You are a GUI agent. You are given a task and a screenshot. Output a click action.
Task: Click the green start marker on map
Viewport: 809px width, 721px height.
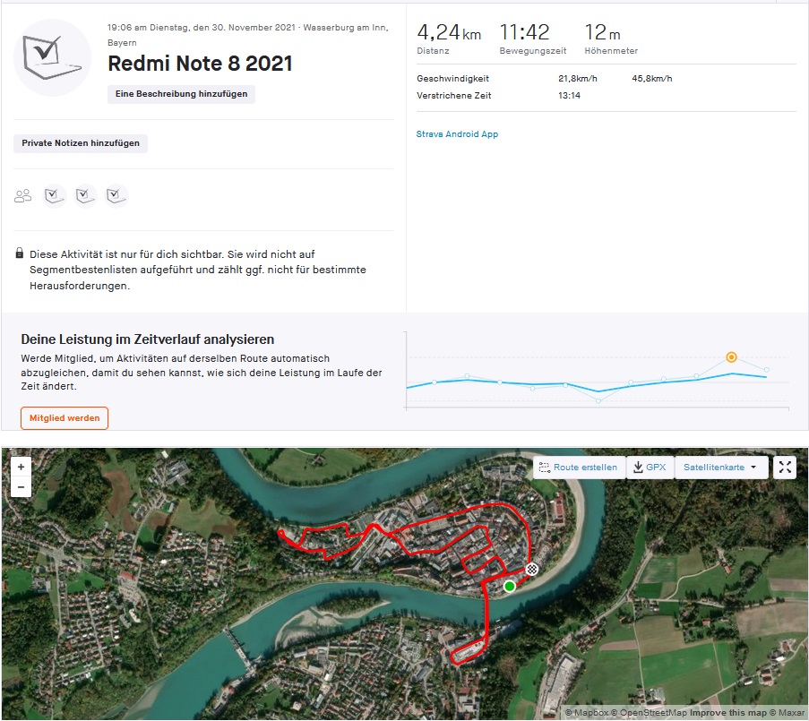pyautogui.click(x=510, y=586)
